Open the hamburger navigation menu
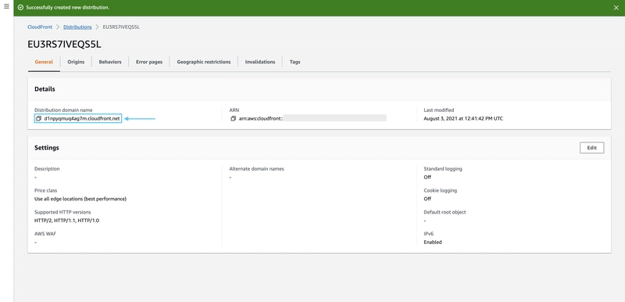 click(x=6, y=7)
